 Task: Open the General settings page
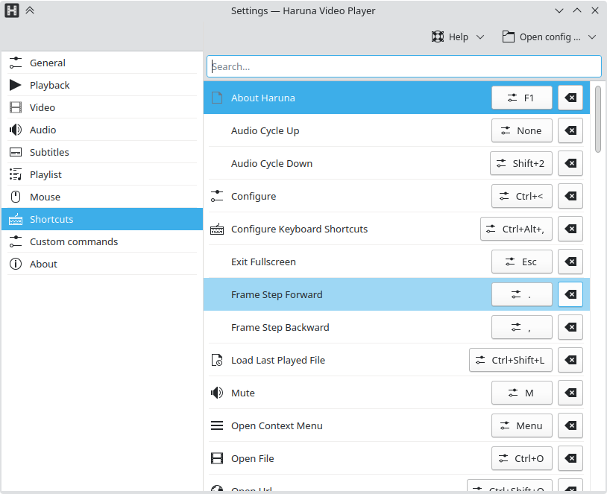pyautogui.click(x=48, y=63)
